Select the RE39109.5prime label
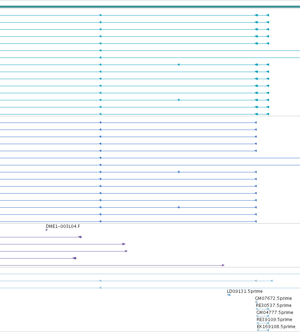 (x=274, y=320)
